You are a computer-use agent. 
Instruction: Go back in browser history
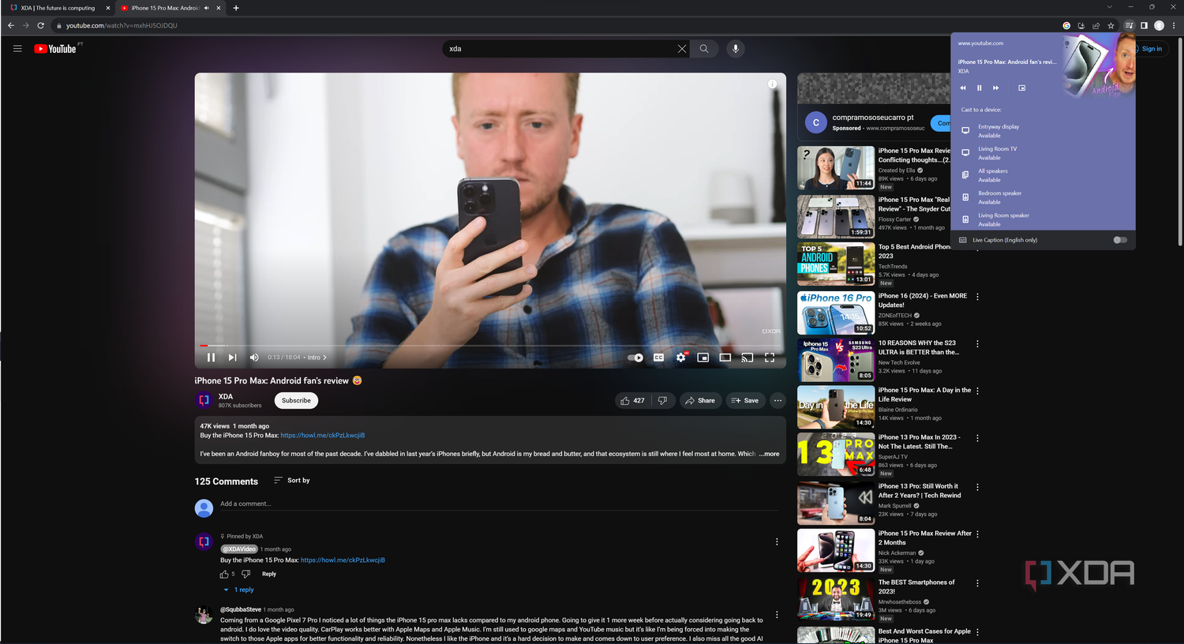point(11,25)
